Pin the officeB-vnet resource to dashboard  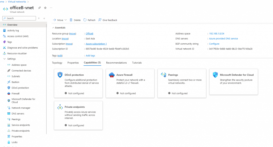point(39,8)
